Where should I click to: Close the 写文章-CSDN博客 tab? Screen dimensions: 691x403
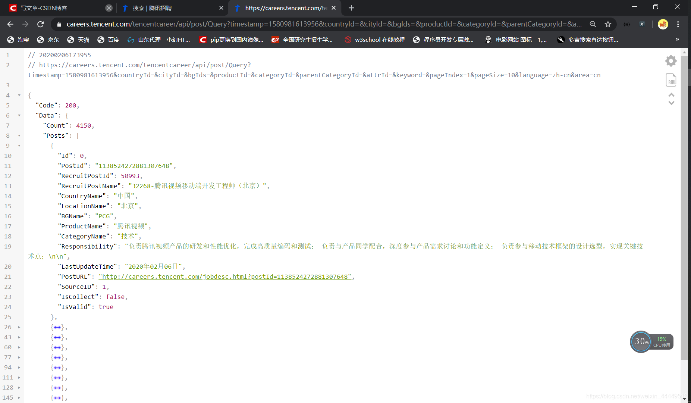tap(109, 8)
